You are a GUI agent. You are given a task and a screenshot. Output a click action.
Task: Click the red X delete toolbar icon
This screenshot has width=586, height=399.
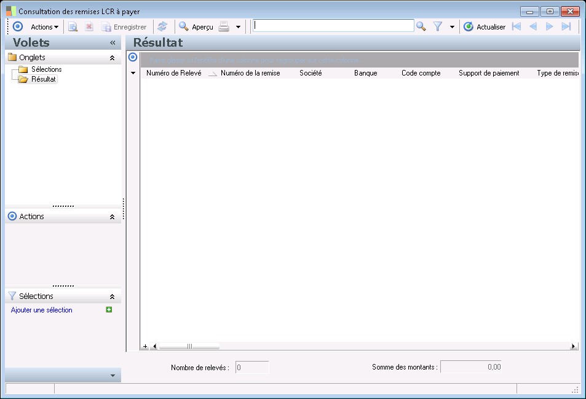(89, 27)
